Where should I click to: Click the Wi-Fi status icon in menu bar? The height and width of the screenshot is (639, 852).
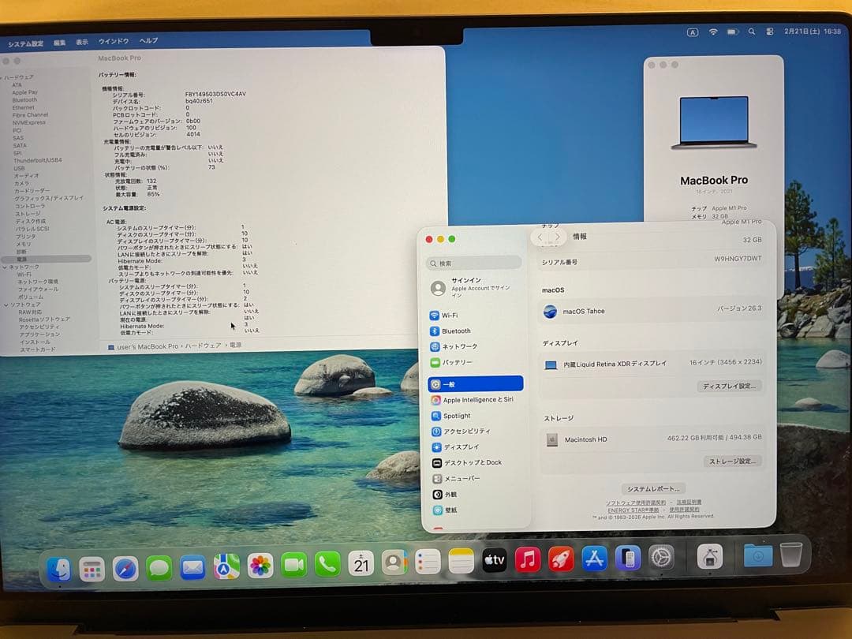tap(713, 32)
